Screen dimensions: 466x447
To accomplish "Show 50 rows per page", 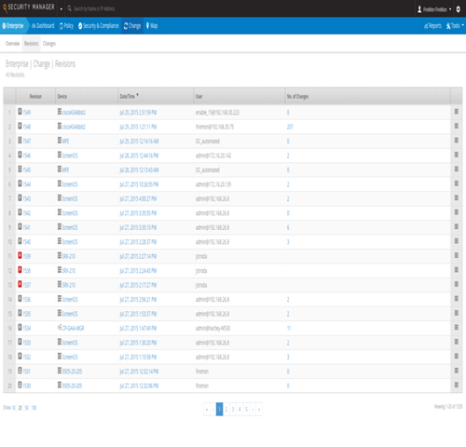I will click(27, 408).
